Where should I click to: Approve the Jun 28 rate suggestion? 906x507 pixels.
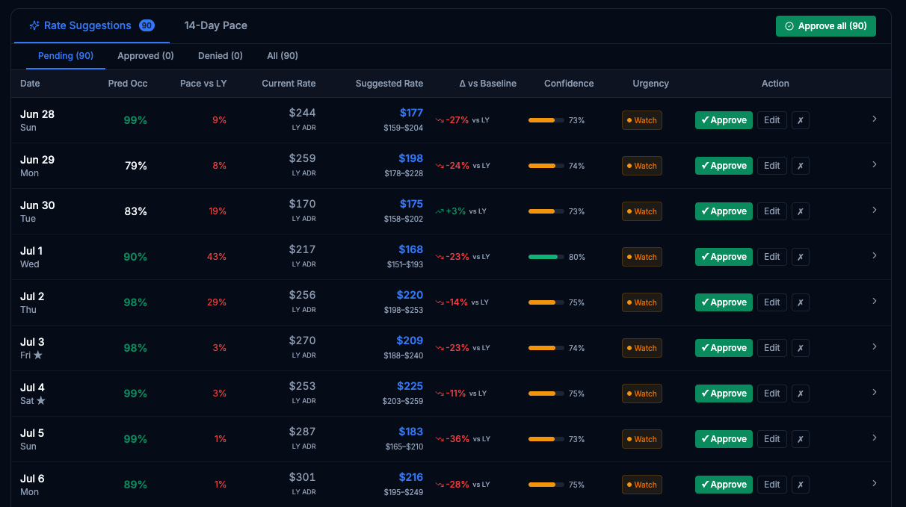coord(724,120)
